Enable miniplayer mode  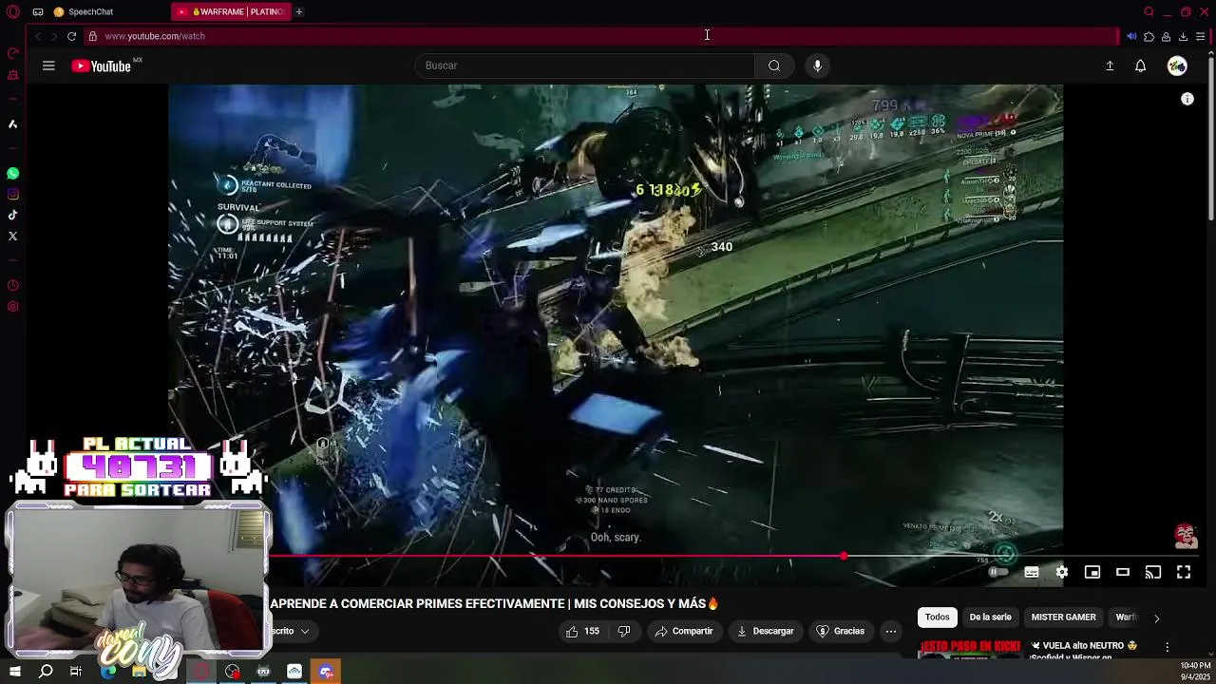(x=1092, y=572)
